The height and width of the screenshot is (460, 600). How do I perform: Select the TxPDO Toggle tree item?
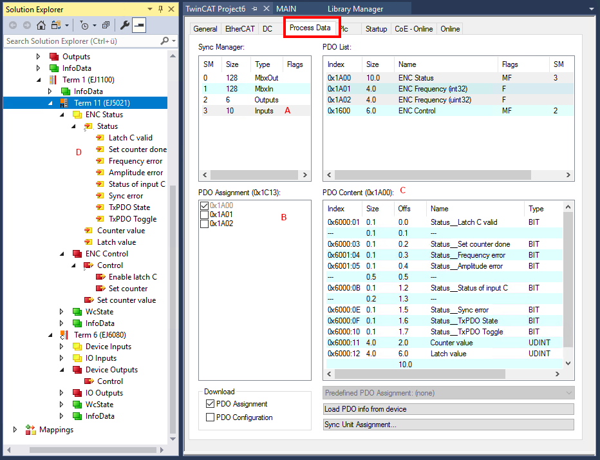click(133, 219)
